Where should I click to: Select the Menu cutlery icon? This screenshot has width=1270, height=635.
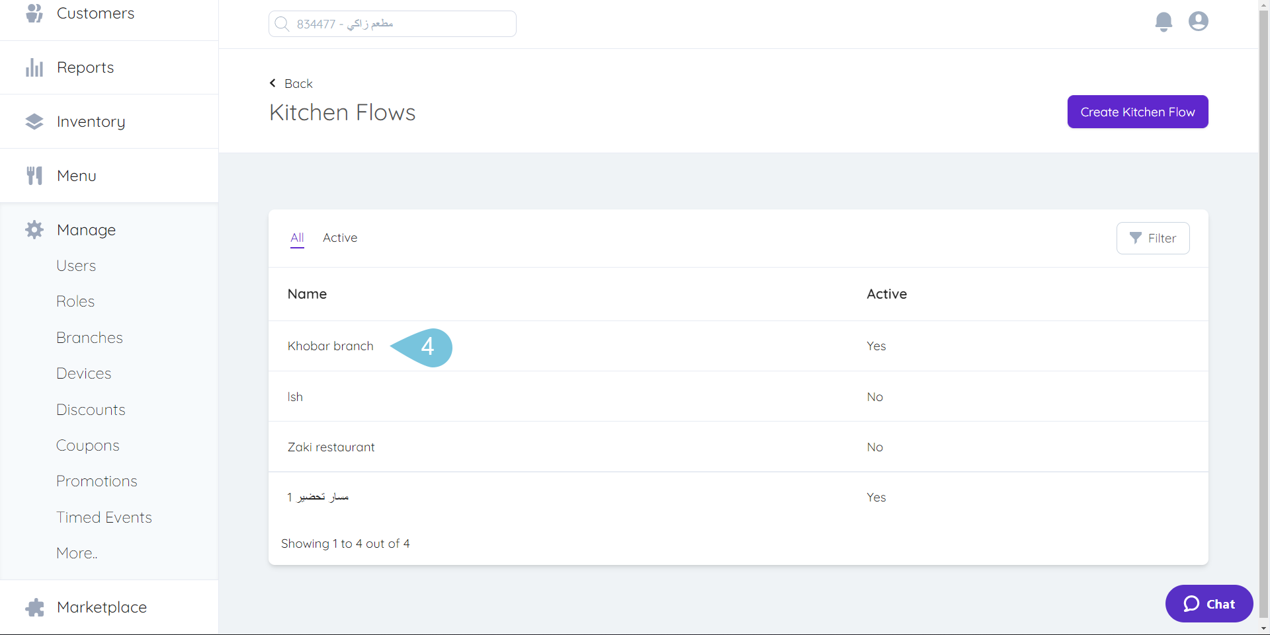34,175
